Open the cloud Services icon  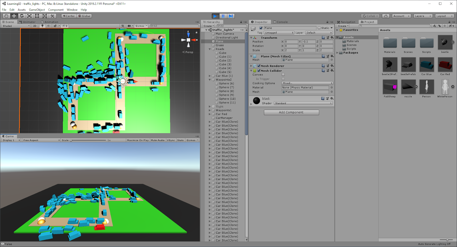386,16
